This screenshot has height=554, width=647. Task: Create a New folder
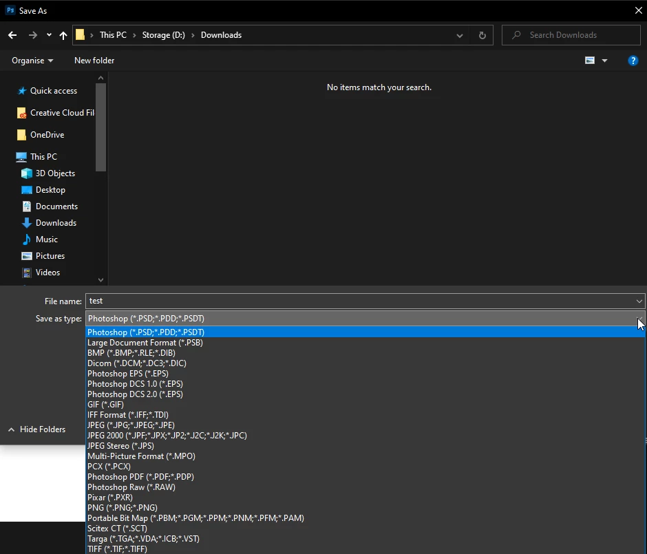tap(94, 61)
